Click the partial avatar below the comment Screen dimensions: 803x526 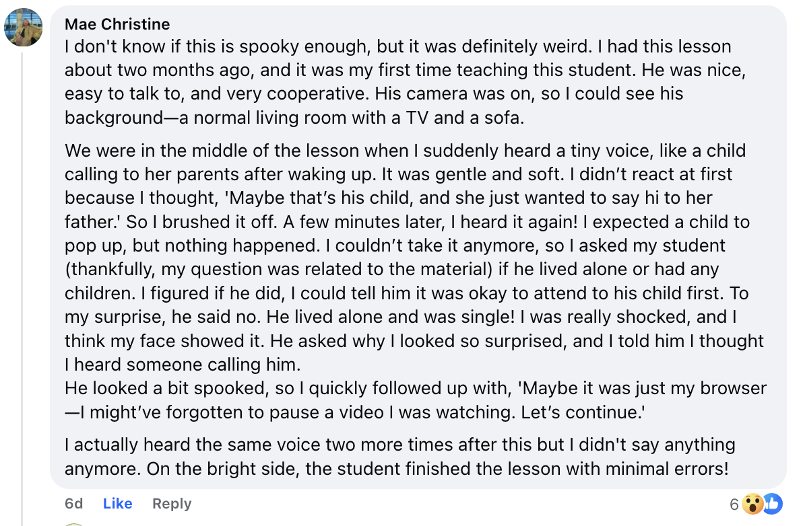(x=74, y=524)
